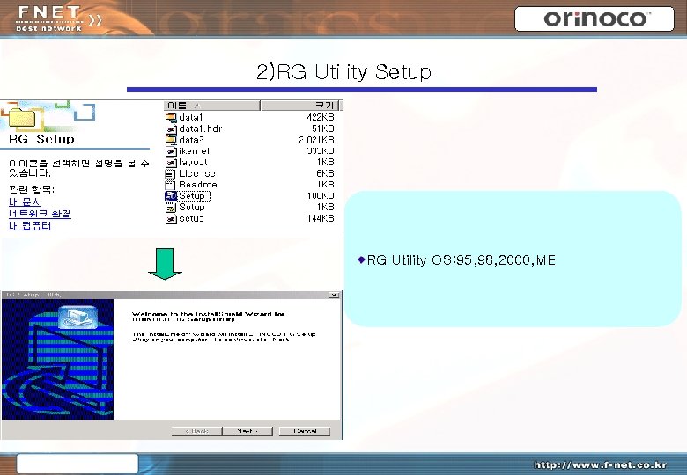
Task: Click the disabled Back button in wizard
Action: coord(196,431)
